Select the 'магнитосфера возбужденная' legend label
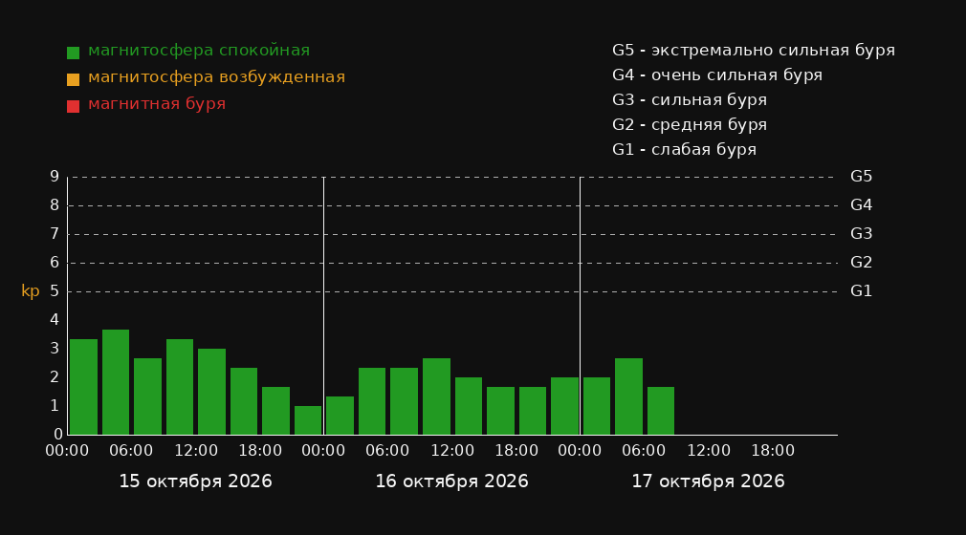Screen dimensions: 966x535 (217, 77)
